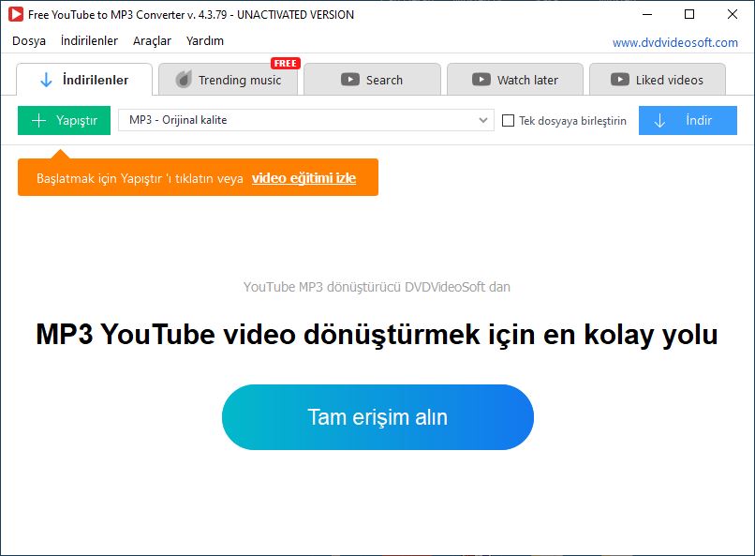Click the red FREE badge
755x556 pixels.
285,63
